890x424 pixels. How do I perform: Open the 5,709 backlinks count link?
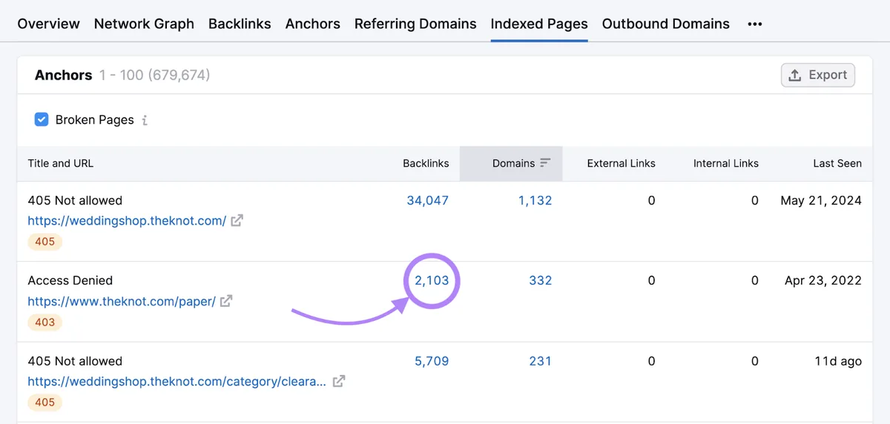click(x=432, y=361)
